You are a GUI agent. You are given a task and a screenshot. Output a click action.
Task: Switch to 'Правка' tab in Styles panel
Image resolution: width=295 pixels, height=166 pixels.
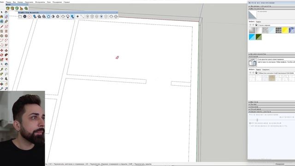(258, 70)
